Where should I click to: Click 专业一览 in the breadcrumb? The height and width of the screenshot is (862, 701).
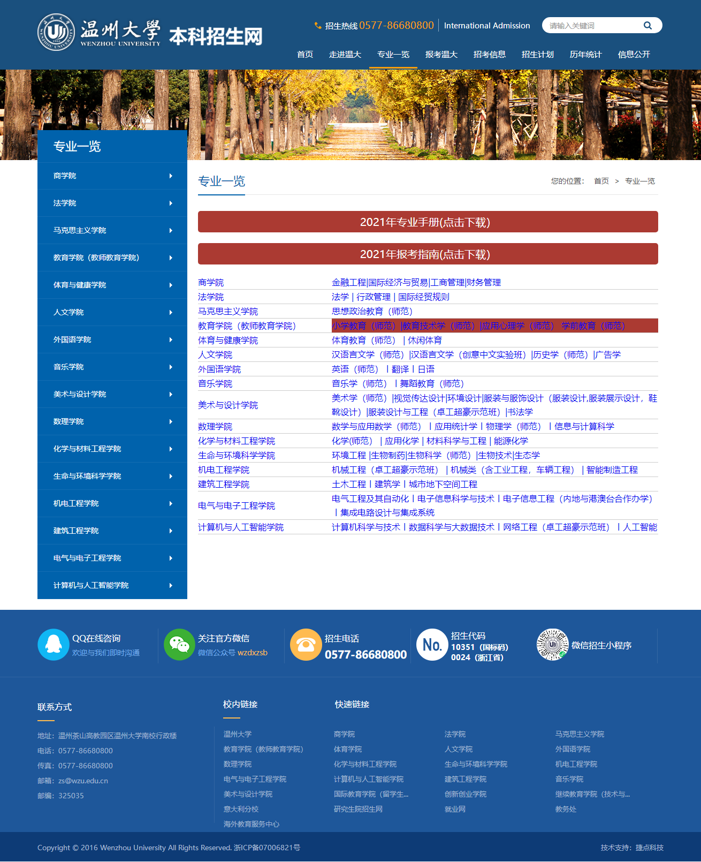[640, 181]
